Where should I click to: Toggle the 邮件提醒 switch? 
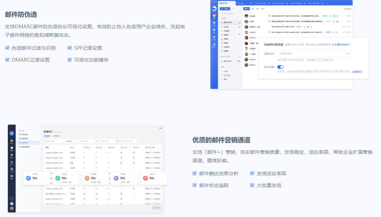tap(280, 67)
